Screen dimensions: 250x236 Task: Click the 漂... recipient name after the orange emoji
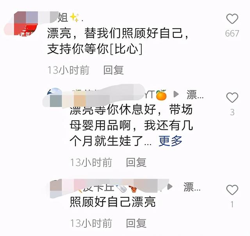[x=195, y=95]
